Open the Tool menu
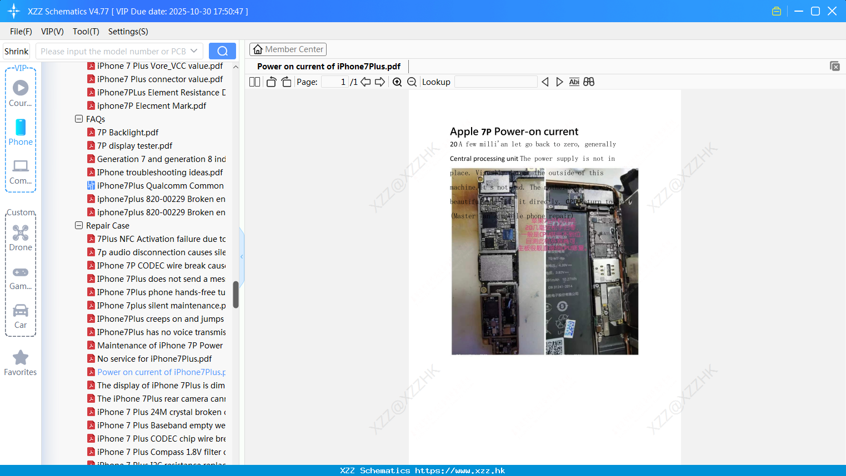The width and height of the screenshot is (846, 476). coord(86,32)
